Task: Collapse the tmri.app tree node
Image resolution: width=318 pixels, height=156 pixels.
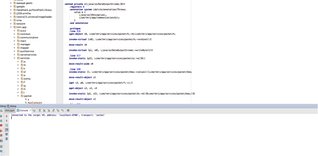Action: [x=11, y=27]
